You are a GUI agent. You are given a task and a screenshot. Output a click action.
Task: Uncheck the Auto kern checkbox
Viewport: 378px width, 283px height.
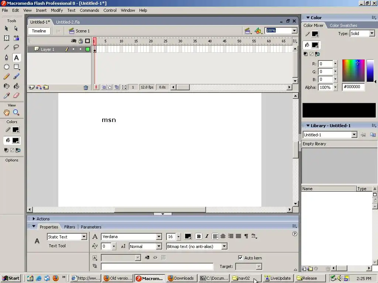[240, 258]
